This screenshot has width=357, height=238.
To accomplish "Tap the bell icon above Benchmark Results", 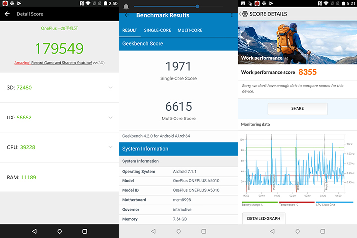I will (x=126, y=6).
